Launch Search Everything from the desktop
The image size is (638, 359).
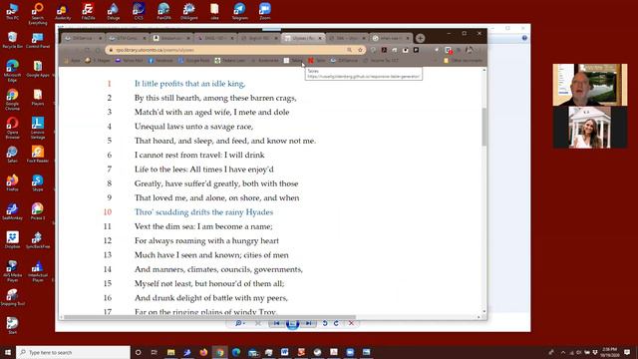pyautogui.click(x=38, y=13)
